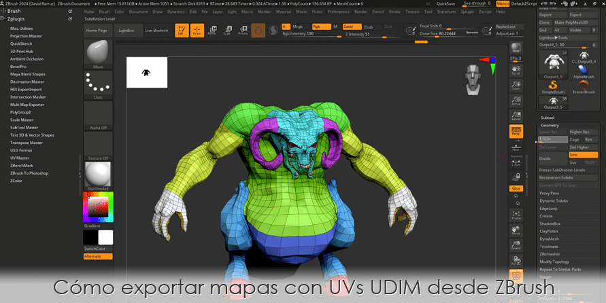The width and height of the screenshot is (606, 303).
Task: Click the Frame mesh icon
Action: 516,215
